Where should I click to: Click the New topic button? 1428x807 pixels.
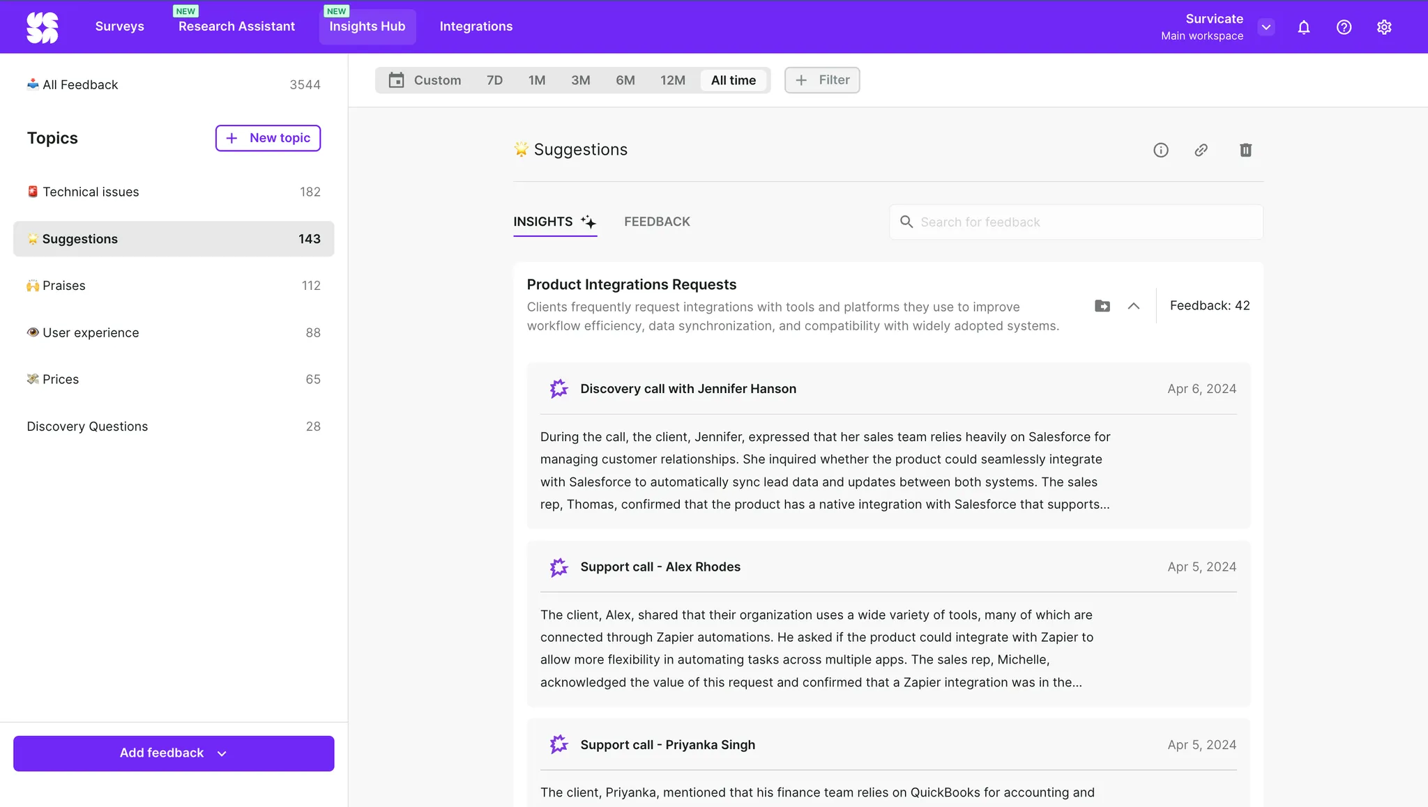coord(268,138)
